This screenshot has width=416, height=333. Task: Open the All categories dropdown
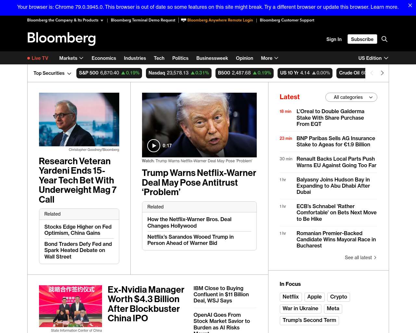(351, 97)
